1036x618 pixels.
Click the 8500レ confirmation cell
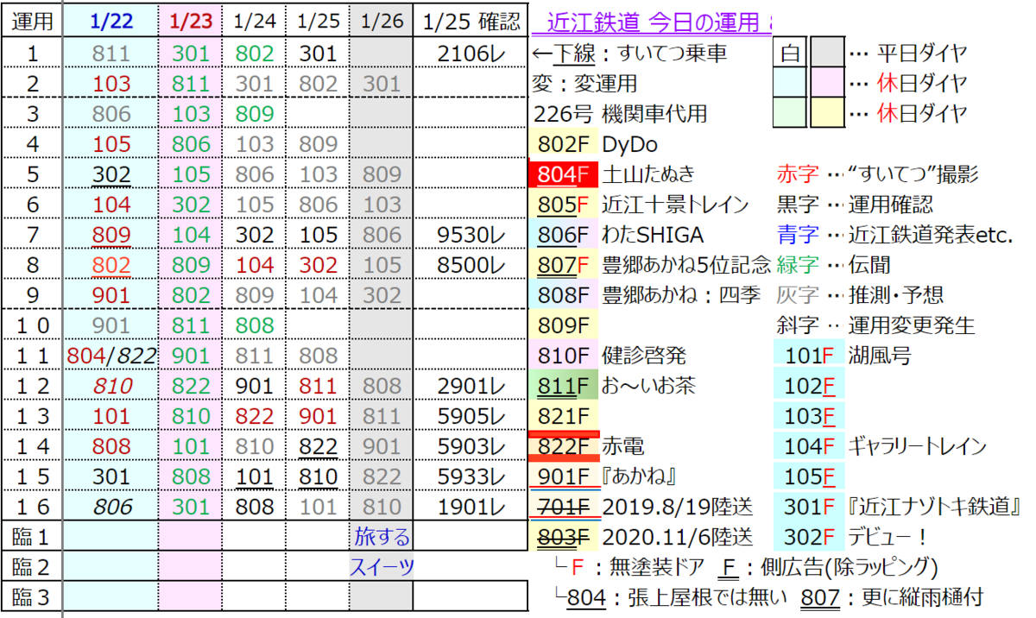pyautogui.click(x=471, y=265)
